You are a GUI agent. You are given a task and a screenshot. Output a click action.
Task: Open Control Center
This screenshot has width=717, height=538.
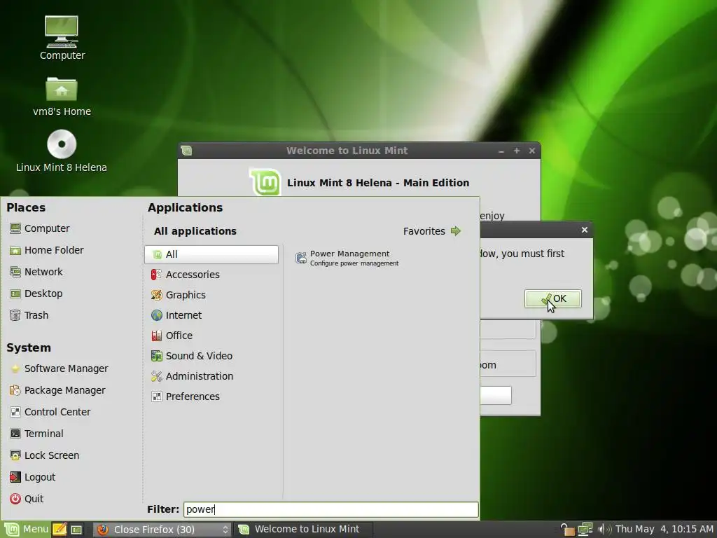point(50,412)
